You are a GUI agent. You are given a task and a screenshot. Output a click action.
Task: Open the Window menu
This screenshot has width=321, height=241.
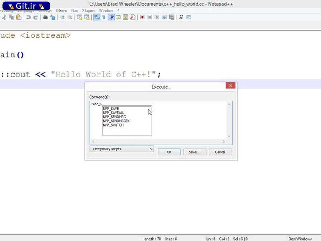pos(106,10)
